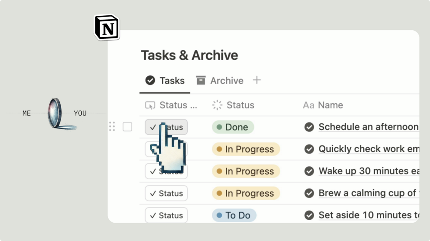This screenshot has width=430, height=241.
Task: Click the Archive box icon
Action: click(201, 80)
